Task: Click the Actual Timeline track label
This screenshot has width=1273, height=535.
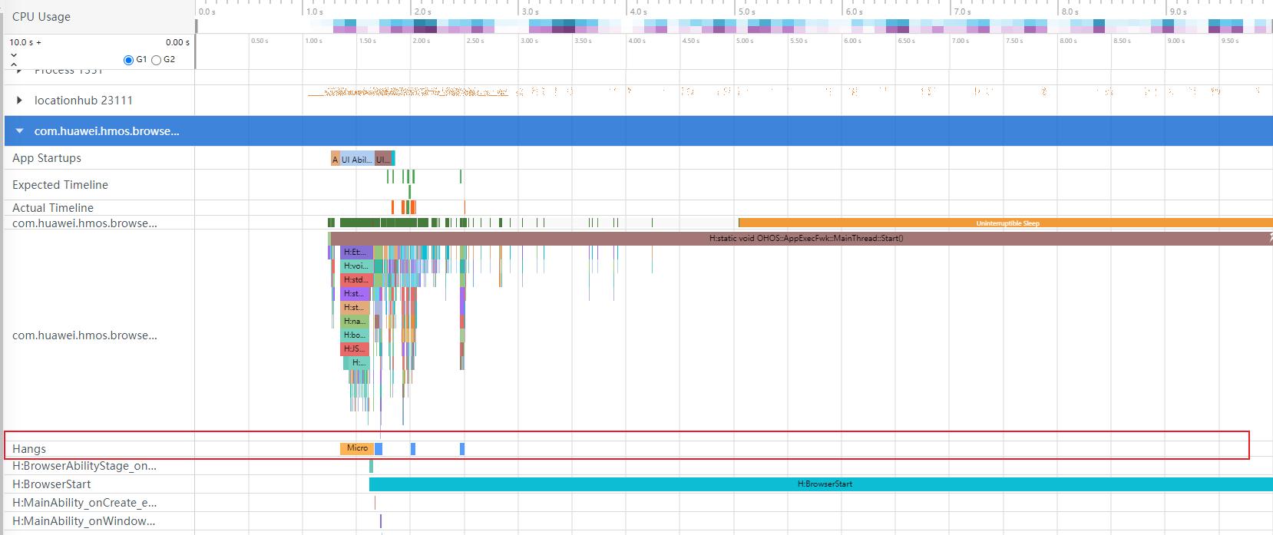Action: pyautogui.click(x=53, y=208)
